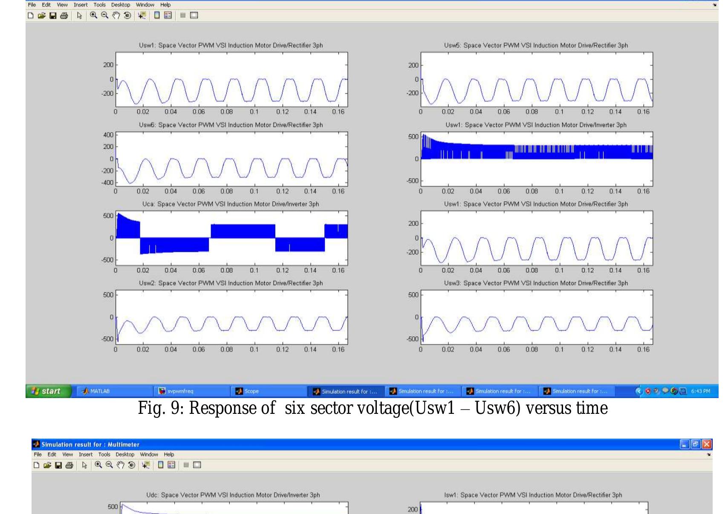728x514 pixels.
Task: Click the 6:43 PM system clock
Action: click(x=701, y=391)
